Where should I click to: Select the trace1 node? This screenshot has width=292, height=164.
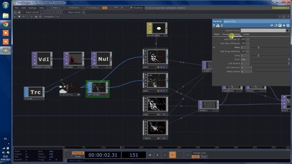coord(34,93)
